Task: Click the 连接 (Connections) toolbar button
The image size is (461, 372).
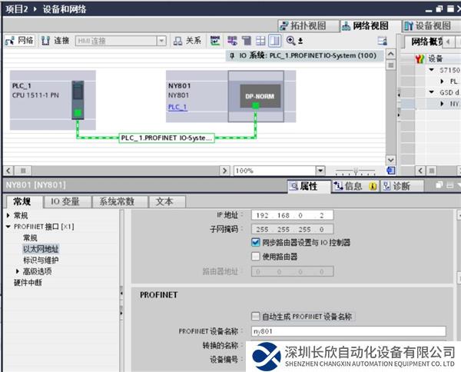Action: 56,41
